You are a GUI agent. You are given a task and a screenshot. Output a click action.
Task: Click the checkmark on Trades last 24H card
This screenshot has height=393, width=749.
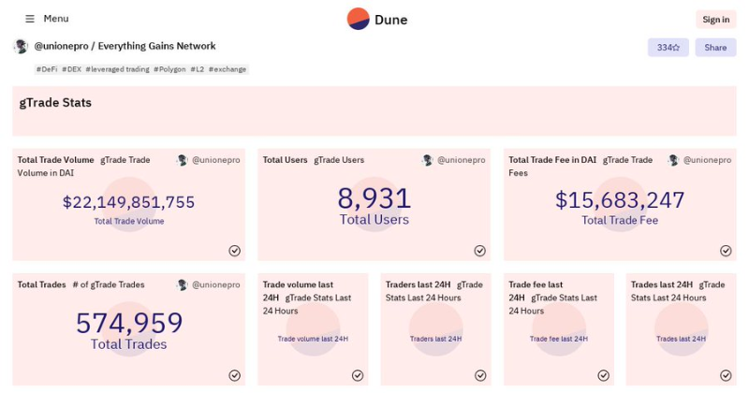tap(726, 375)
